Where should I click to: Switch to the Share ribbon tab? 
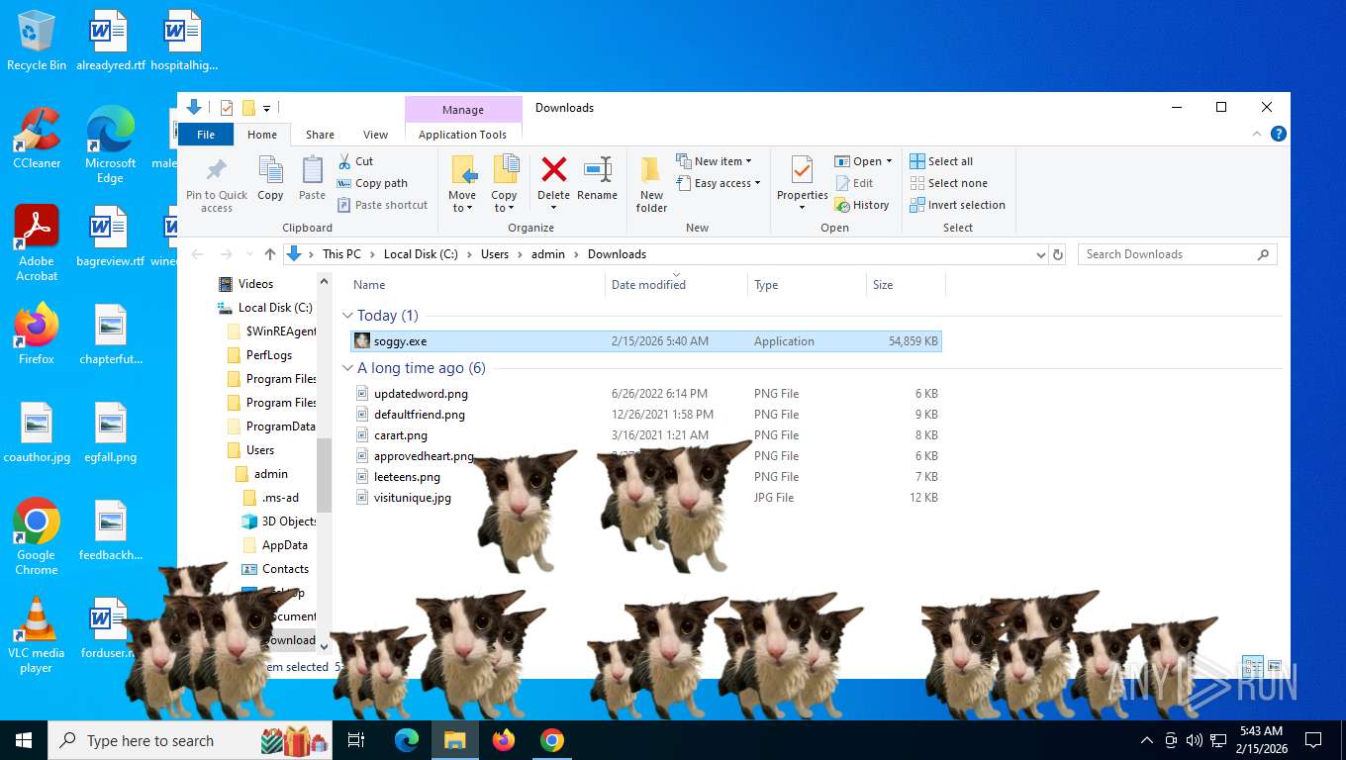320,135
